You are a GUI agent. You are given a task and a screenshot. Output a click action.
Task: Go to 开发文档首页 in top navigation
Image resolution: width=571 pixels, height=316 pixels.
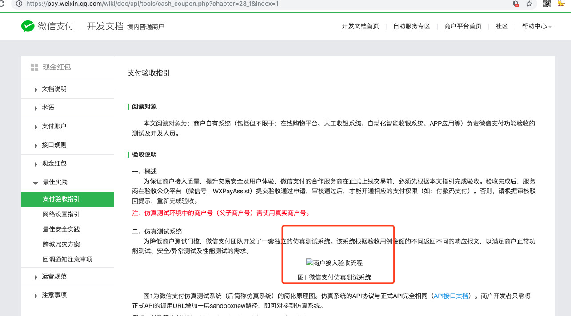click(360, 26)
